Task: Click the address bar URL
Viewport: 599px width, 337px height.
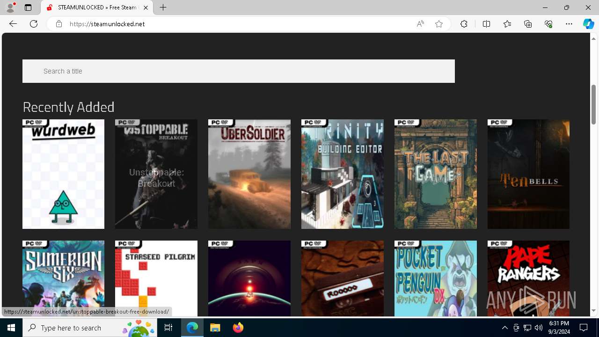Action: coord(107,24)
